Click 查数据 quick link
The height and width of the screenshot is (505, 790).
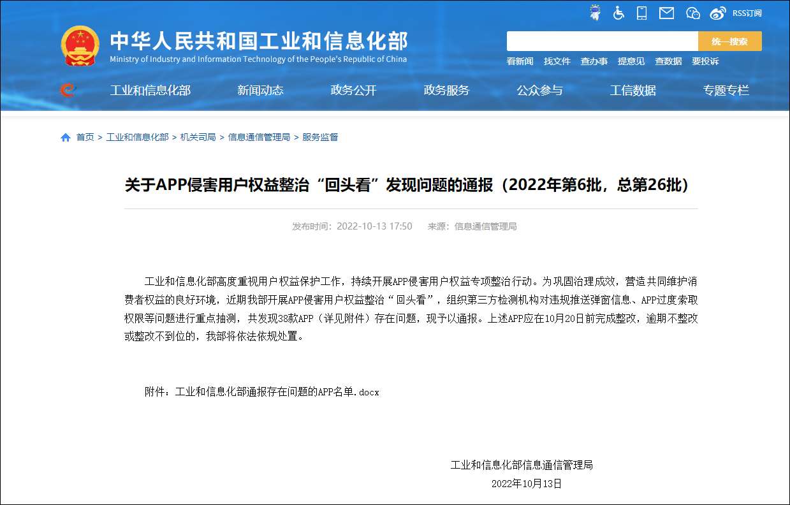pos(668,61)
